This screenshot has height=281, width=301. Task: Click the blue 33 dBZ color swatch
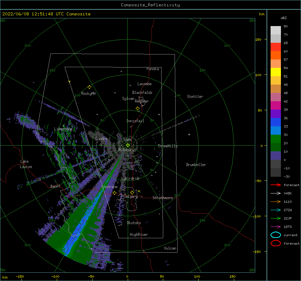click(x=276, y=122)
